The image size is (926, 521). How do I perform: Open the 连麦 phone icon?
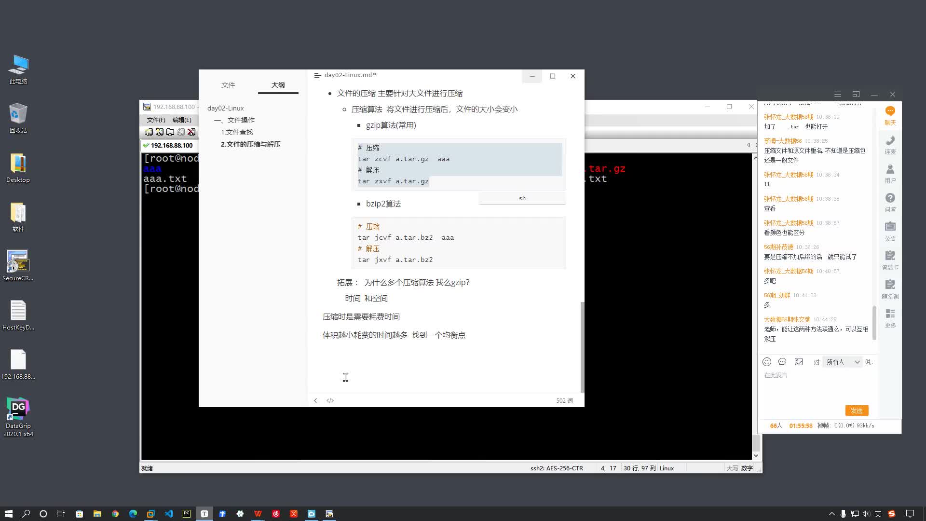tap(890, 145)
